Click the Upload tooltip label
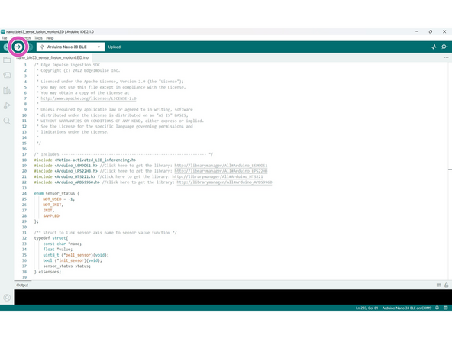452x339 pixels. (115, 47)
